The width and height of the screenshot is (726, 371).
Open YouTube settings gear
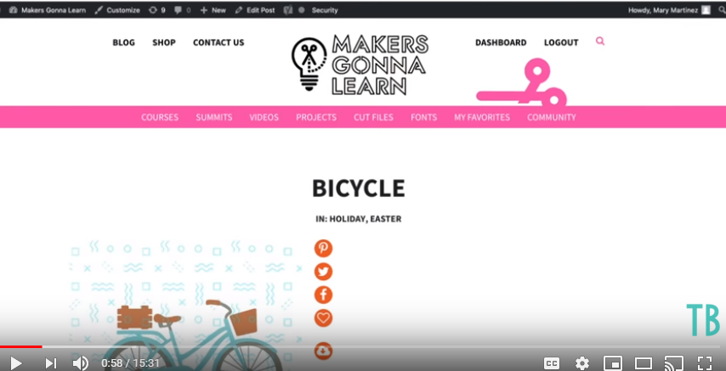pyautogui.click(x=582, y=363)
